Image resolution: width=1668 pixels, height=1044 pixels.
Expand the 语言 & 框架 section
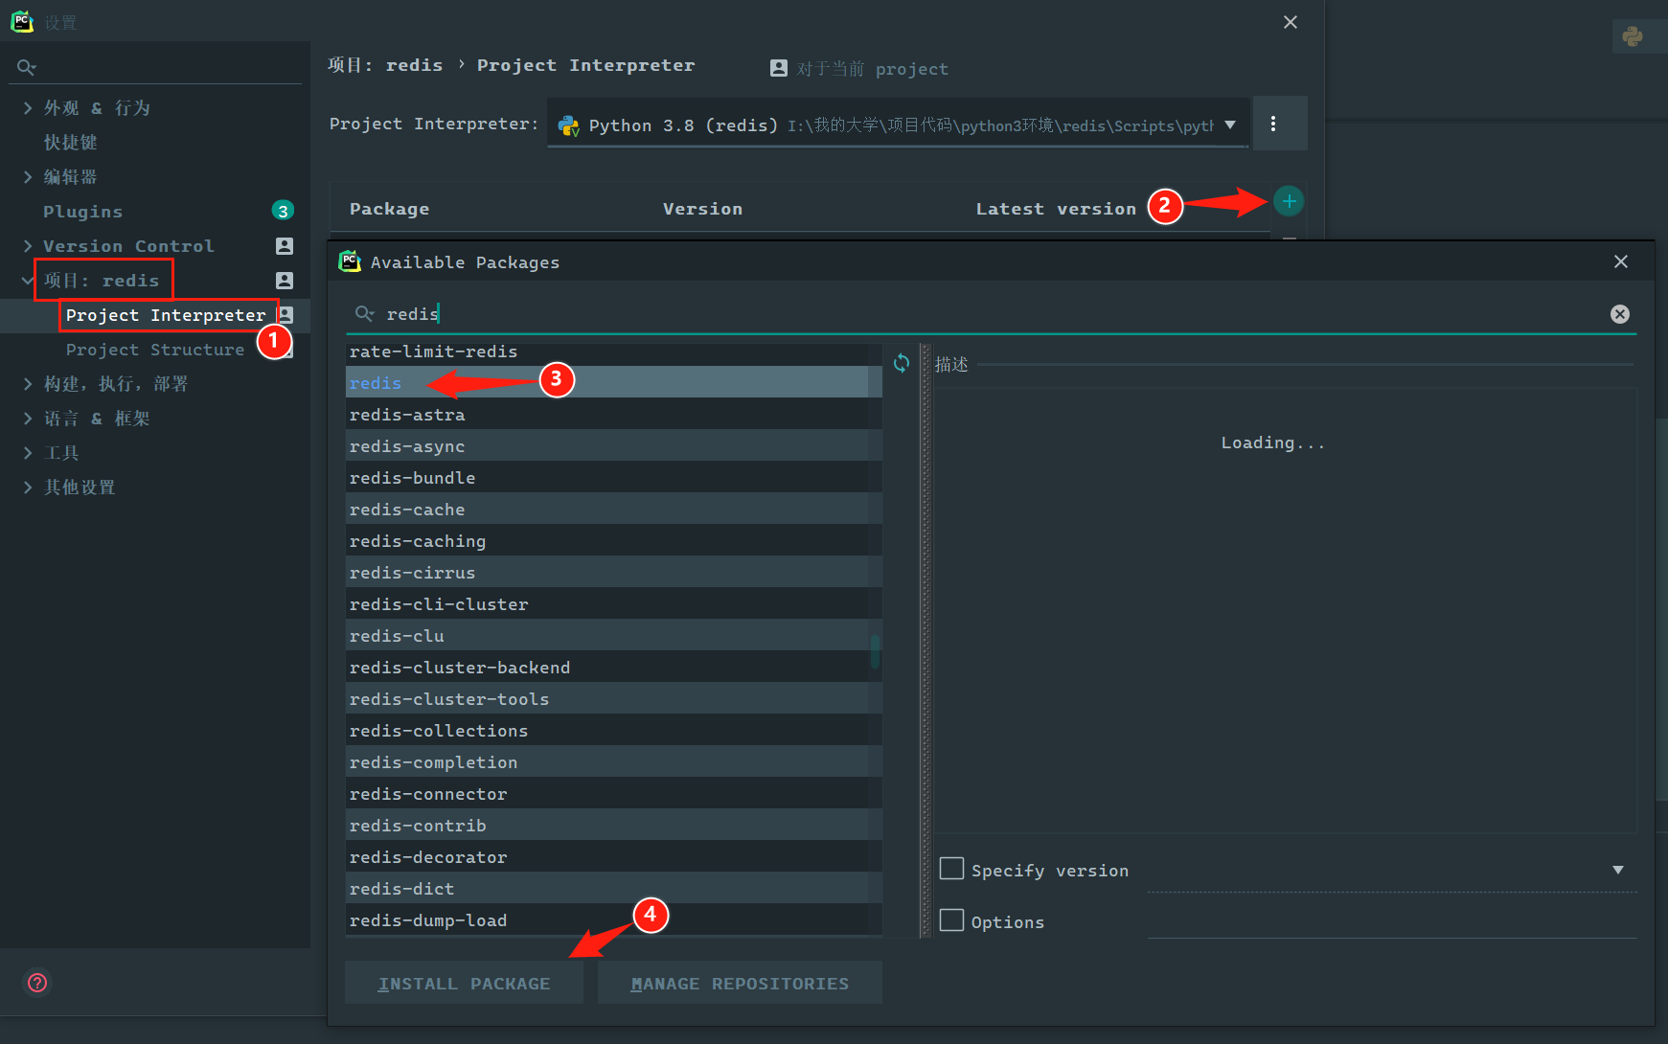click(28, 419)
